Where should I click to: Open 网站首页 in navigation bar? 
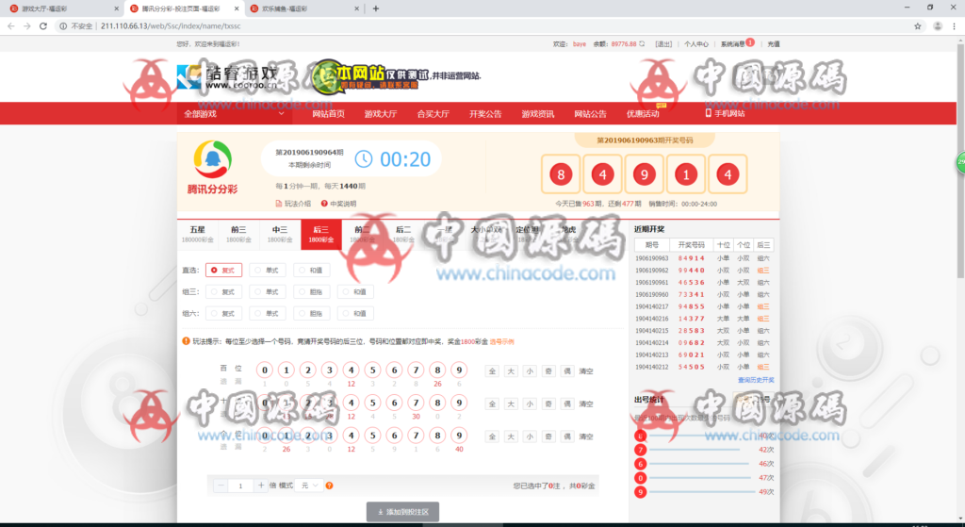(x=328, y=114)
